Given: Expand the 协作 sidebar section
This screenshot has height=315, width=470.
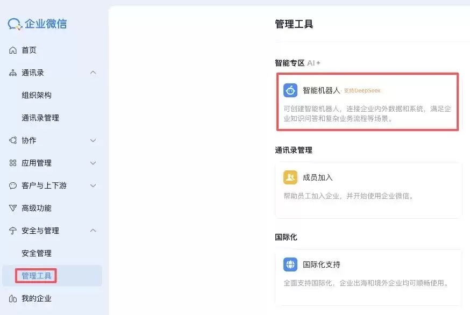Looking at the screenshot, I should [93, 140].
